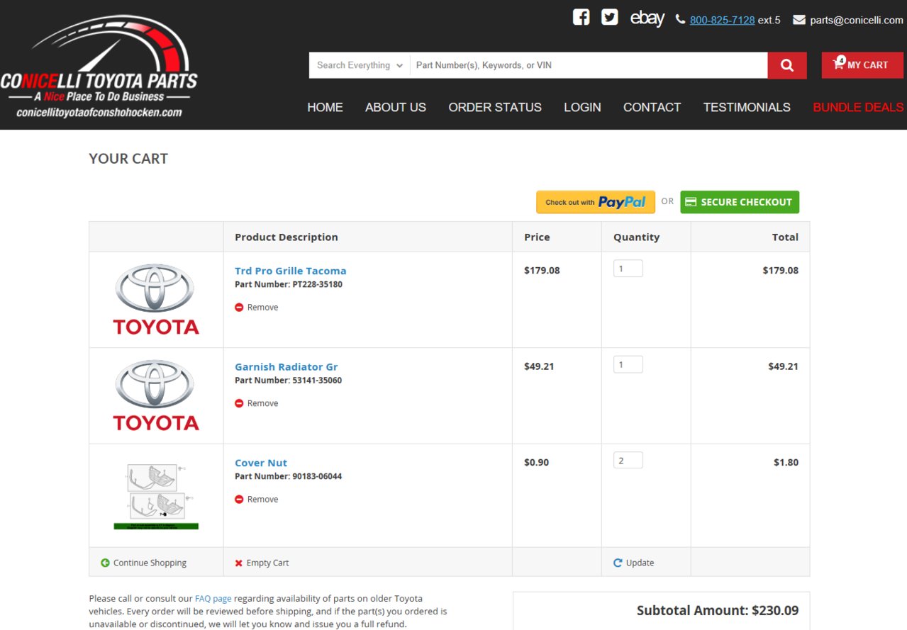The image size is (907, 630).
Task: Click Toyota thumbnail for Trd Pro Grille
Action: pos(156,299)
